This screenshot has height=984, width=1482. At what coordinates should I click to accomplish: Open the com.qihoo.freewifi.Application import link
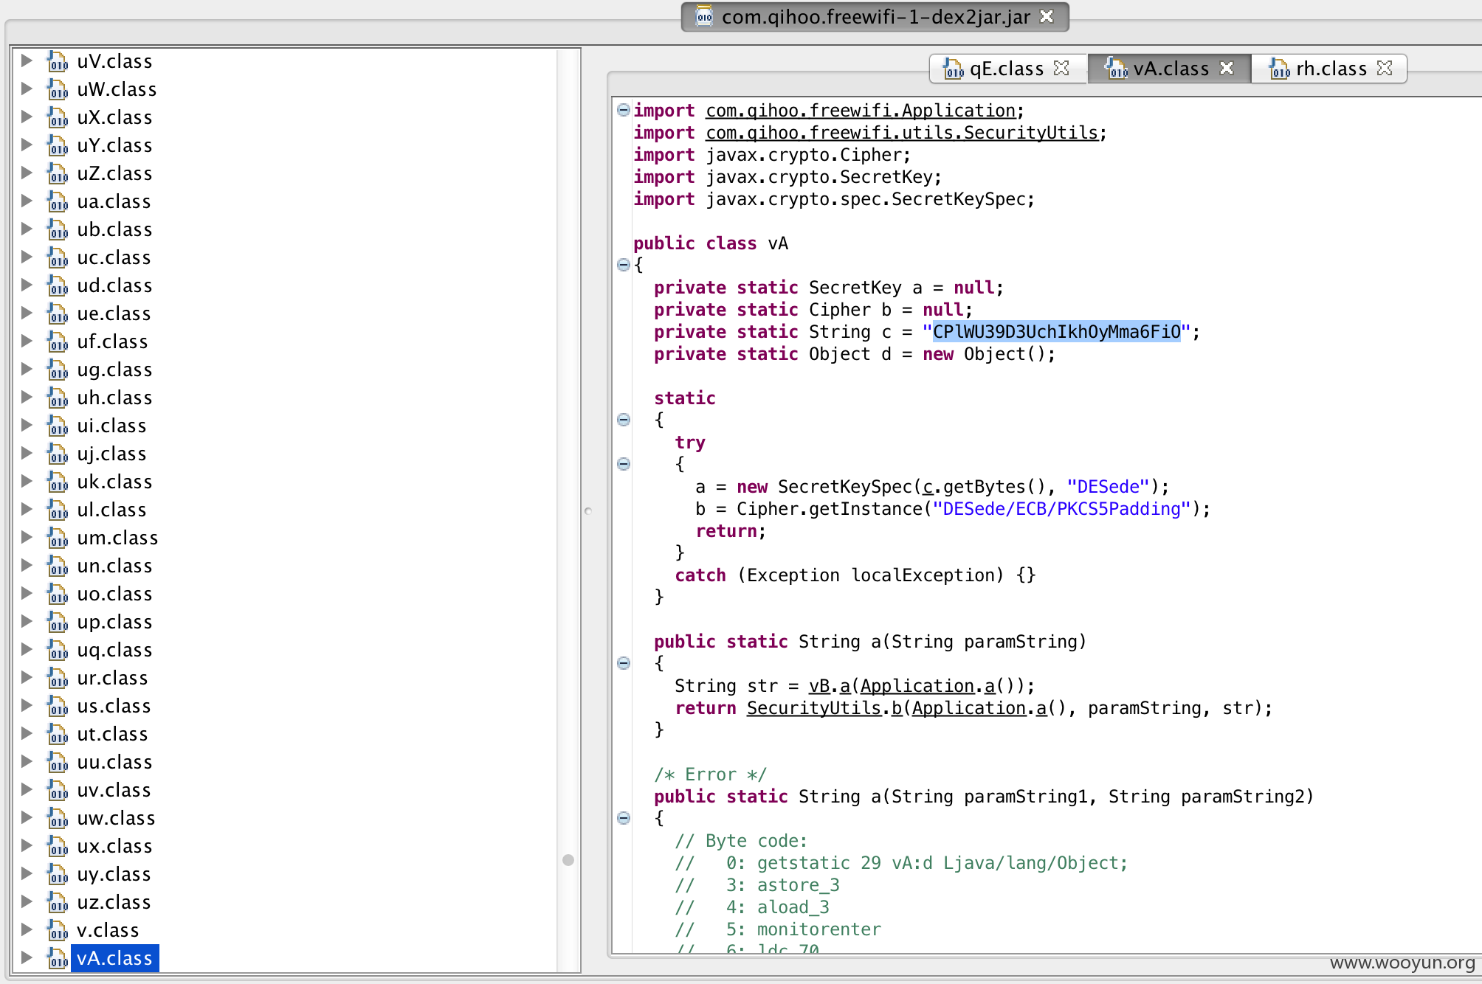pos(861,111)
